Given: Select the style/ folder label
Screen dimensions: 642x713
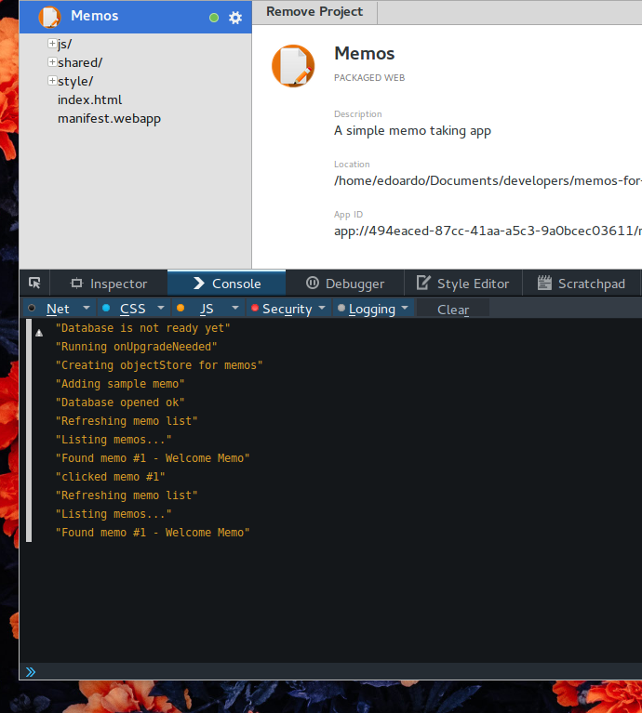Looking at the screenshot, I should 75,82.
